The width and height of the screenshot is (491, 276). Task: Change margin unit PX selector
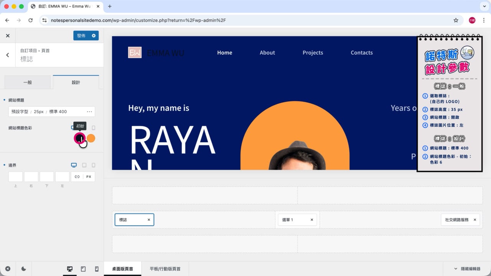(x=89, y=177)
